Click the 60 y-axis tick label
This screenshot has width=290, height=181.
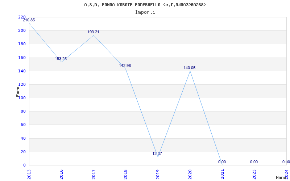point(23,125)
